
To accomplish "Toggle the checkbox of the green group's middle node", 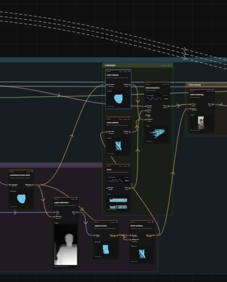I will pyautogui.click(x=129, y=119).
